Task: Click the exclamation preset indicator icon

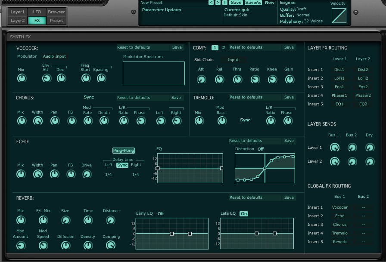Action: (x=224, y=3)
